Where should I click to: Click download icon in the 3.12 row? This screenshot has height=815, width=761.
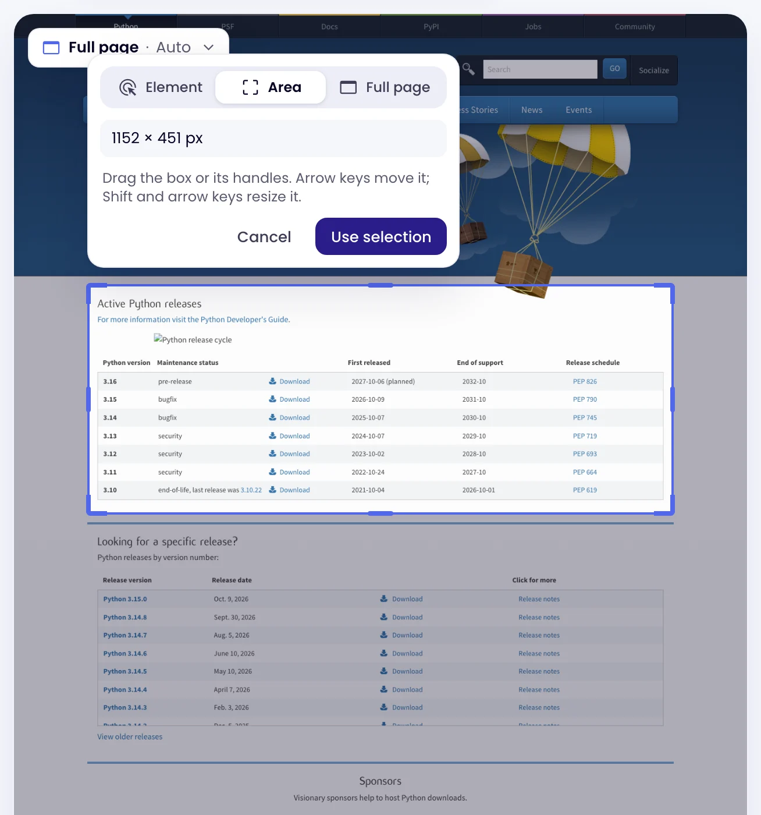point(272,454)
